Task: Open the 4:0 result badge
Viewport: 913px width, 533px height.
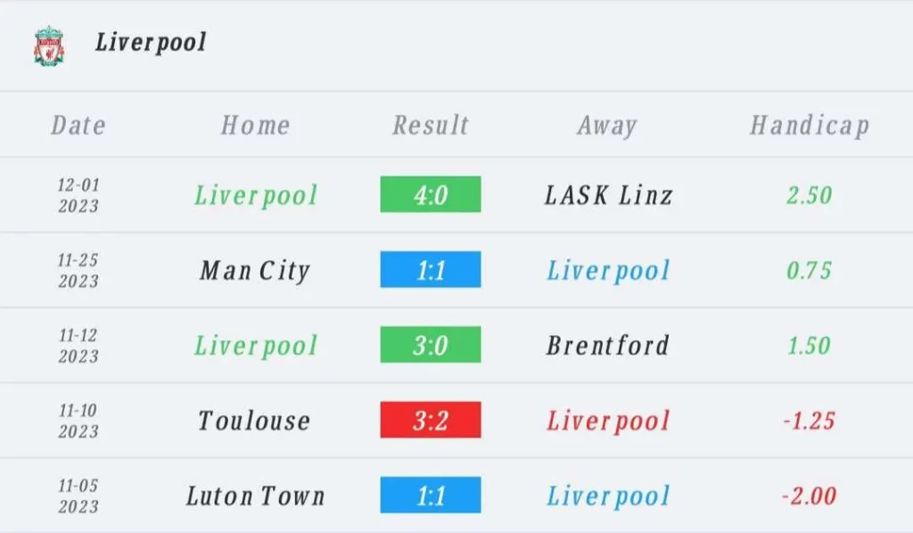Action: 431,194
